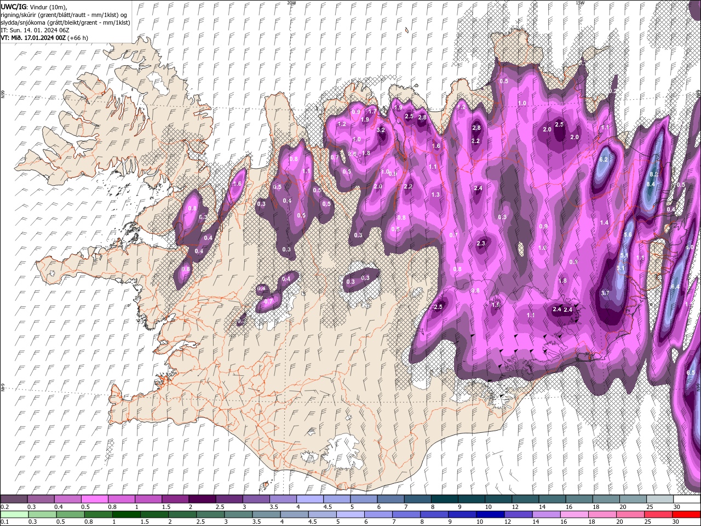Click the 8.2 snowfall value on the map
The height and width of the screenshot is (526, 701).
pyautogui.click(x=653, y=174)
